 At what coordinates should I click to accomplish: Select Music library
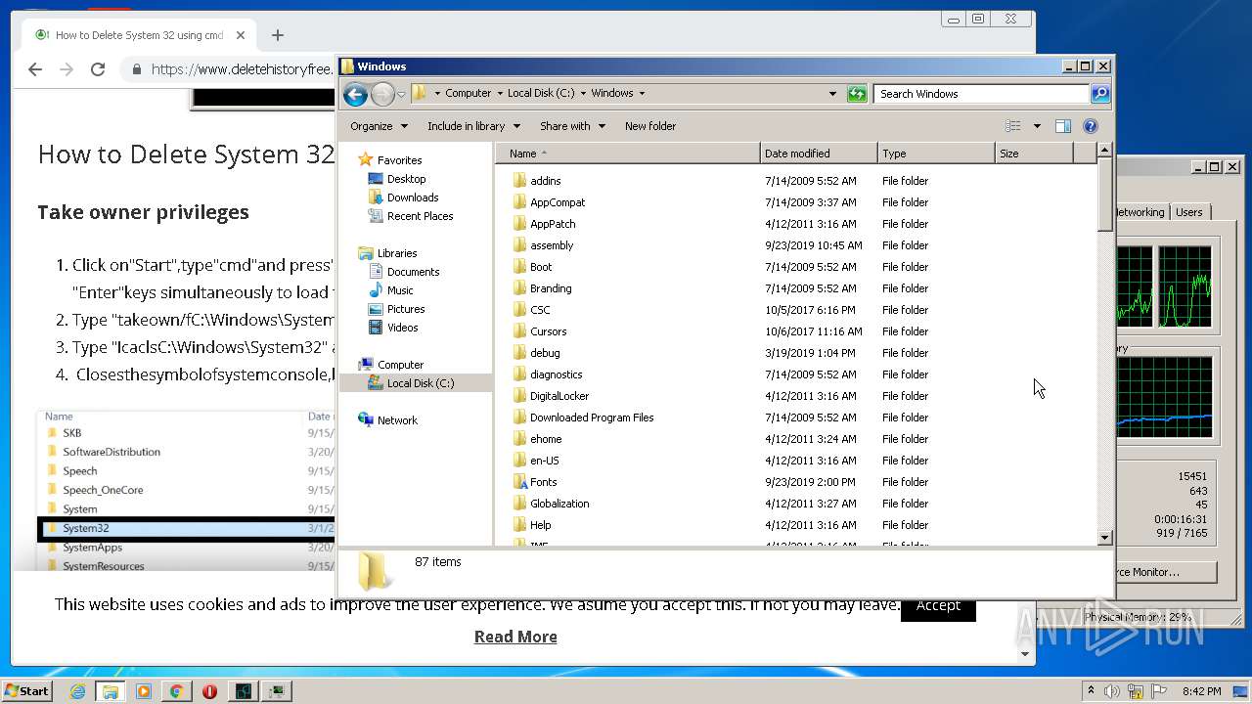pyautogui.click(x=400, y=290)
